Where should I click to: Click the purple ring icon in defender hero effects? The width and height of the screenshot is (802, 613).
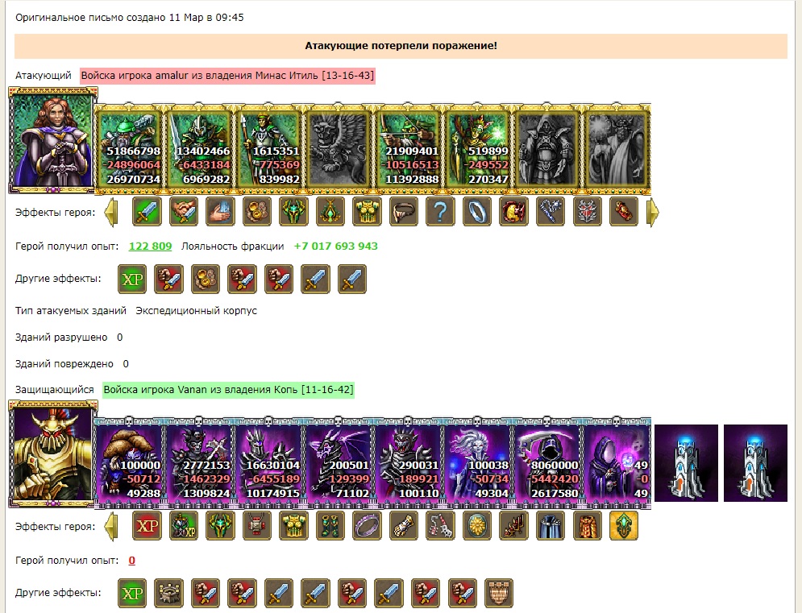pos(367,525)
